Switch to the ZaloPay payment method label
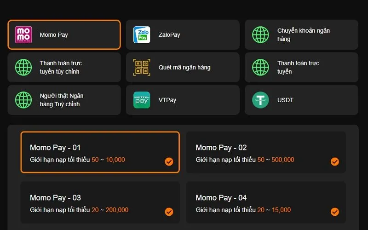Screen dimensions: 368x230 coord(170,34)
